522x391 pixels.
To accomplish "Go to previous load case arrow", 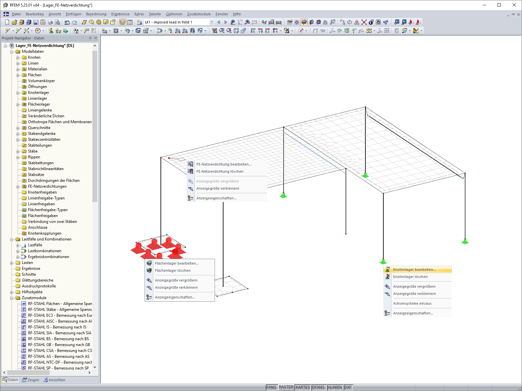I will (x=219, y=22).
